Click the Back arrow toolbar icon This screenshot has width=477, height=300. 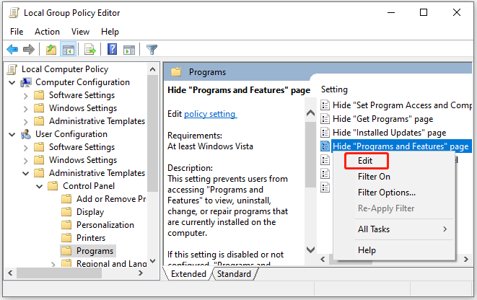tap(12, 49)
